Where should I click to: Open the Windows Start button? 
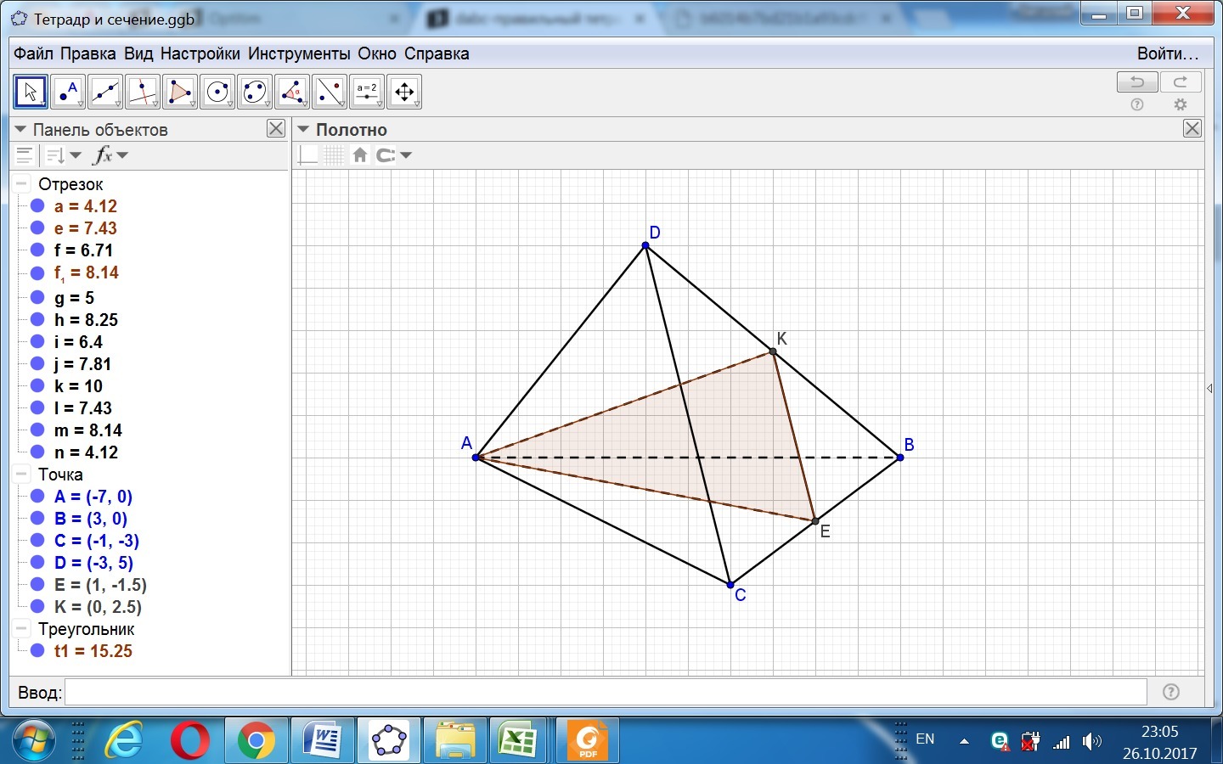[34, 742]
